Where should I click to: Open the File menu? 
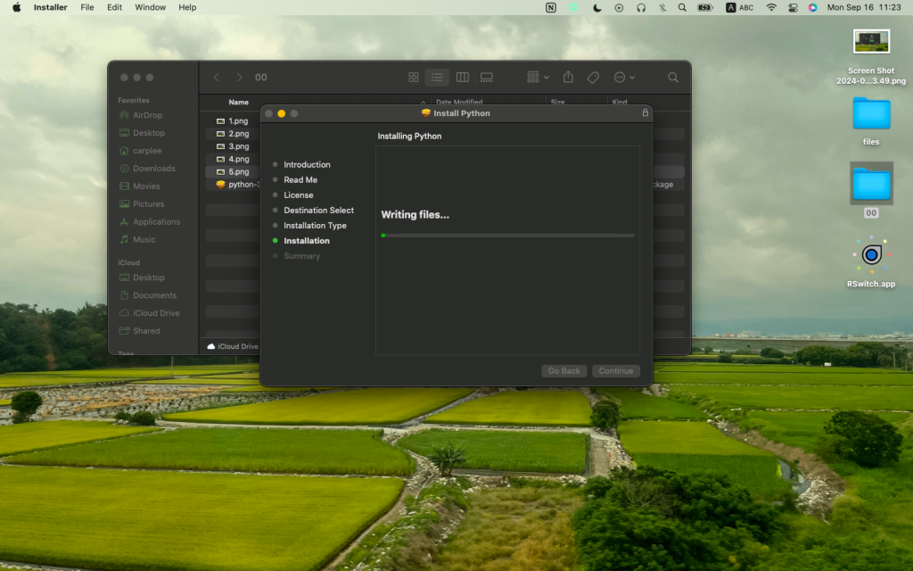[86, 7]
